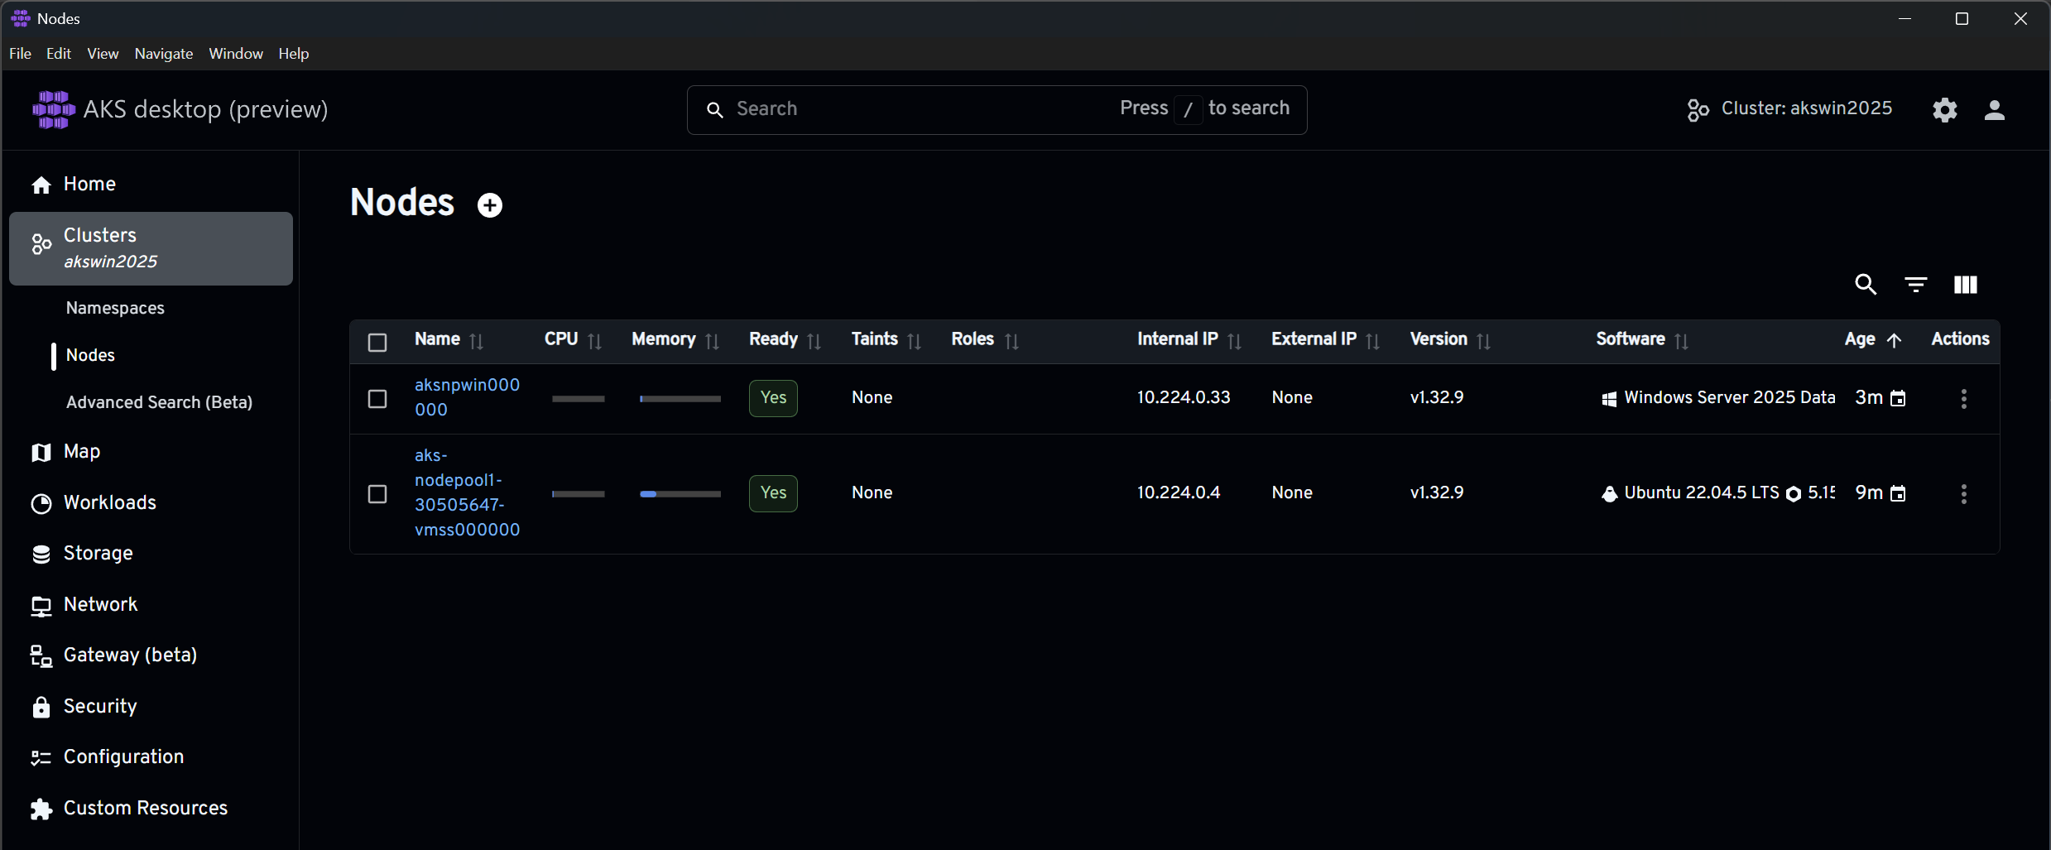Open the Network section
2051x850 pixels.
pos(101,604)
